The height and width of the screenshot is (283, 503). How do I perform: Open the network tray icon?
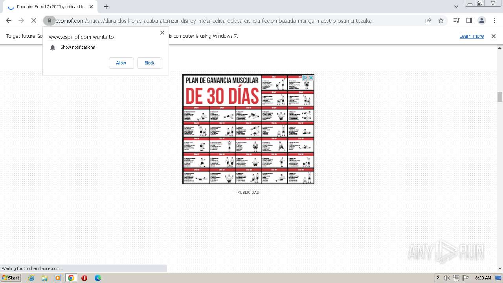point(456,278)
